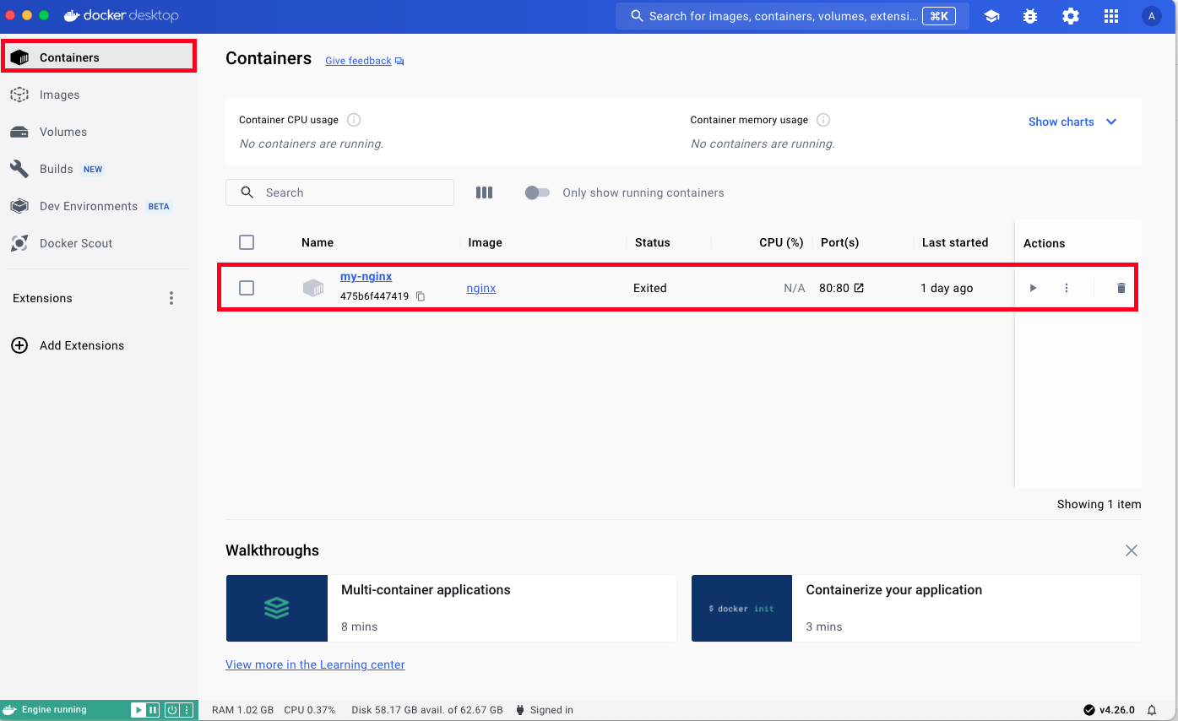Open engine options three-dot menu in status bar
Viewport: 1178px width, 721px height.
(x=187, y=710)
